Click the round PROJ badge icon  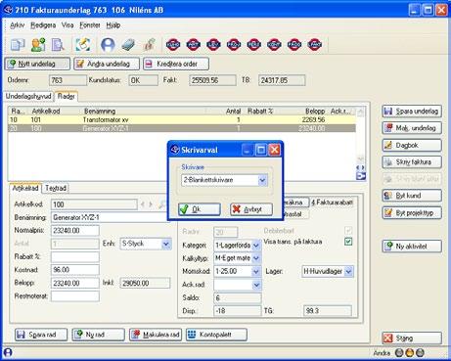click(x=234, y=44)
